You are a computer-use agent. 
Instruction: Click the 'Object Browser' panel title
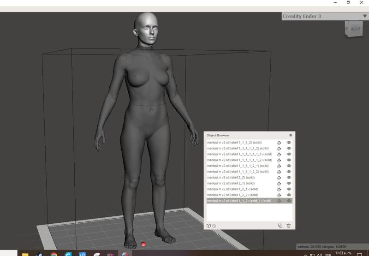click(218, 135)
